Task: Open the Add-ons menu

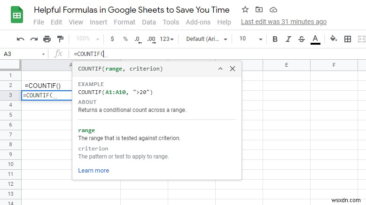Action: 198,22
